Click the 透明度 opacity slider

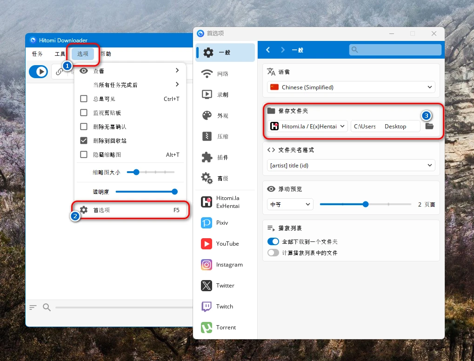146,192
